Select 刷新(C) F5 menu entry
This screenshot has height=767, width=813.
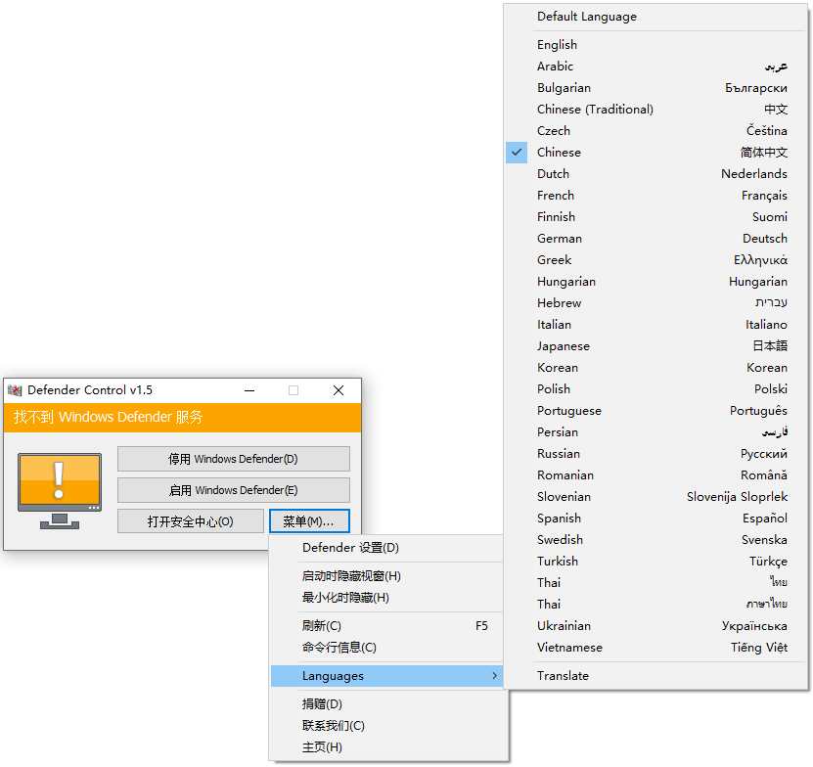click(x=386, y=626)
